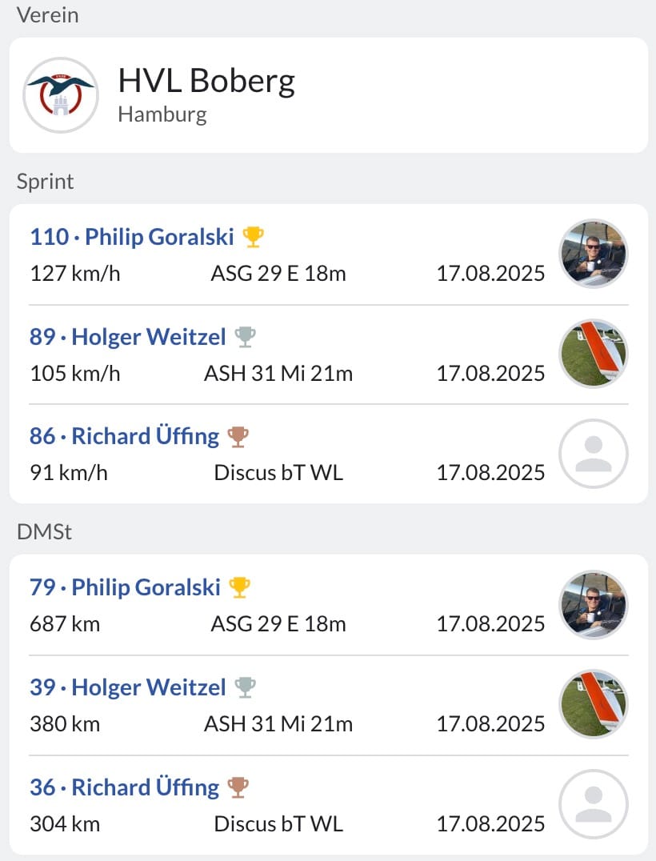Open Richard Üffing's placeholder avatar in DMSt

(x=594, y=804)
